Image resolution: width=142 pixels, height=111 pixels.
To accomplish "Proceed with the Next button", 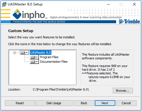I will click(x=105, y=103).
